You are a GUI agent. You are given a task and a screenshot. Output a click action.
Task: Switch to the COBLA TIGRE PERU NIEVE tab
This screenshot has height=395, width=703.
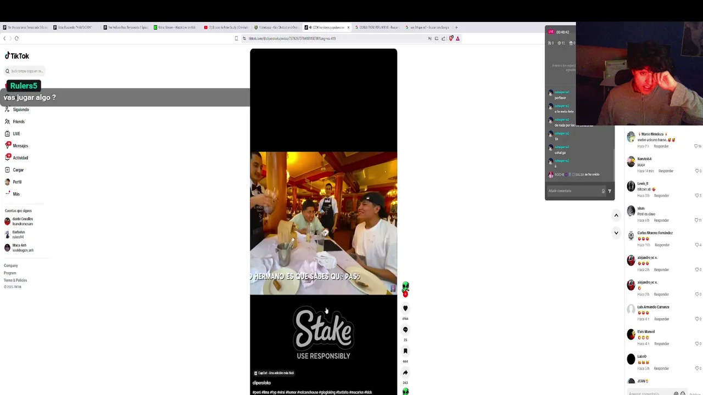click(377, 27)
